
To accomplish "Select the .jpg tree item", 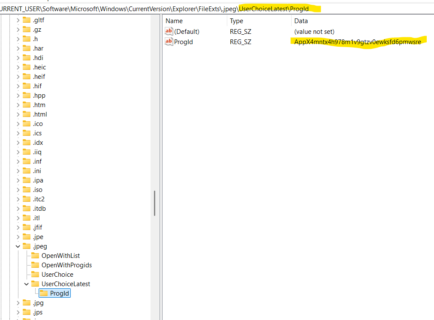I will (x=38, y=303).
